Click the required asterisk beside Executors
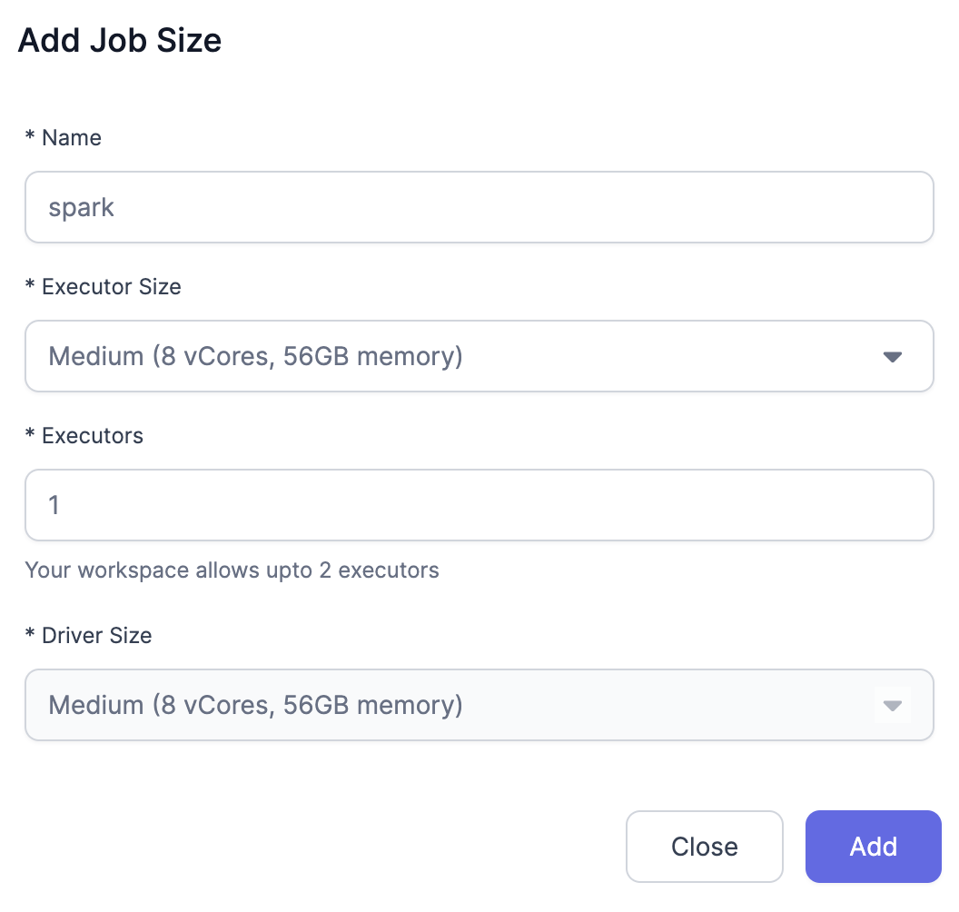Image resolution: width=959 pixels, height=912 pixels. click(x=30, y=436)
